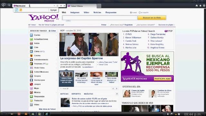
Task: Select the Noticias search tab
Action: (97, 12)
